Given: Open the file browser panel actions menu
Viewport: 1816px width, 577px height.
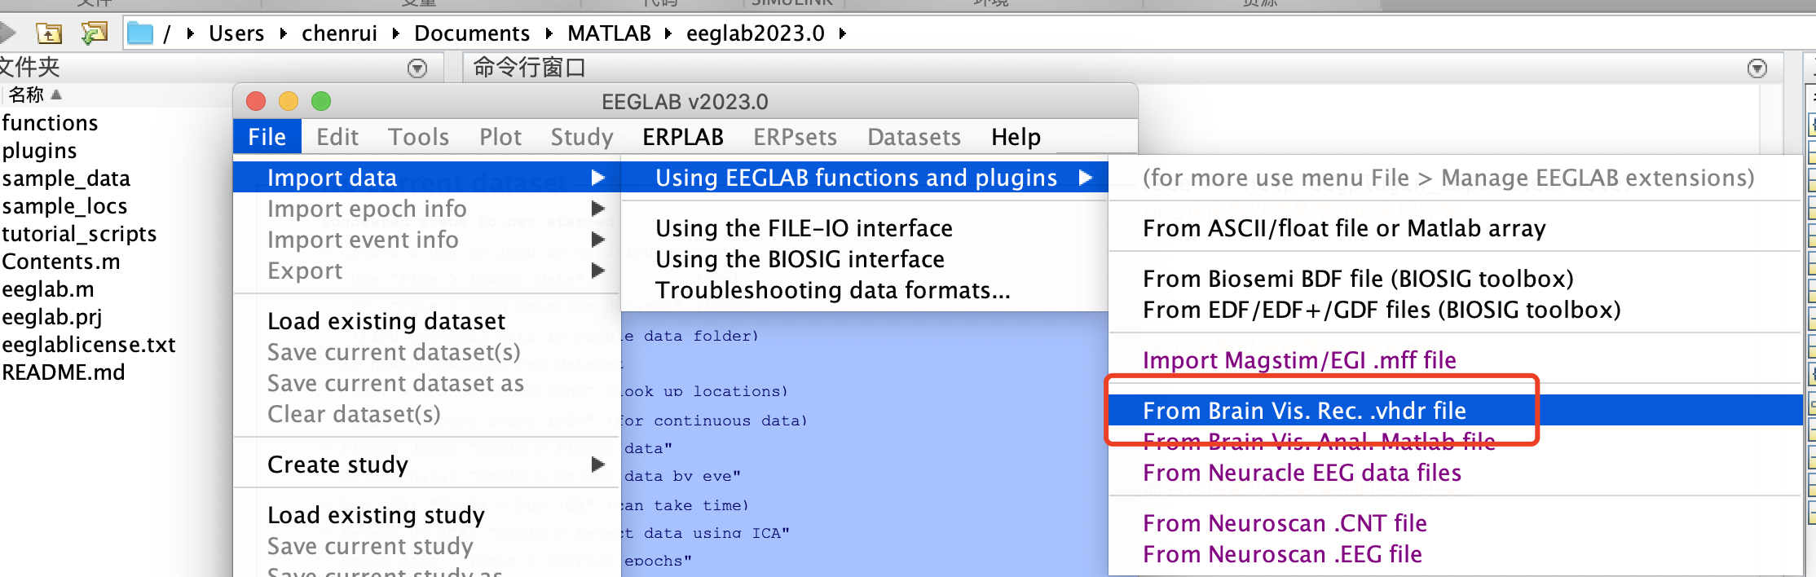Looking at the screenshot, I should tap(417, 68).
